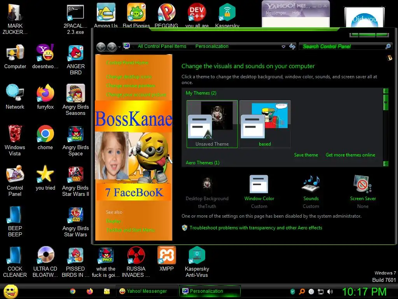
Task: Open Change your account picture link
Action: 136,95
